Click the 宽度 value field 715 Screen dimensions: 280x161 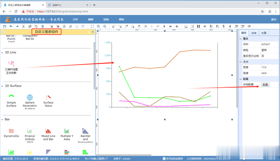(x=269, y=67)
